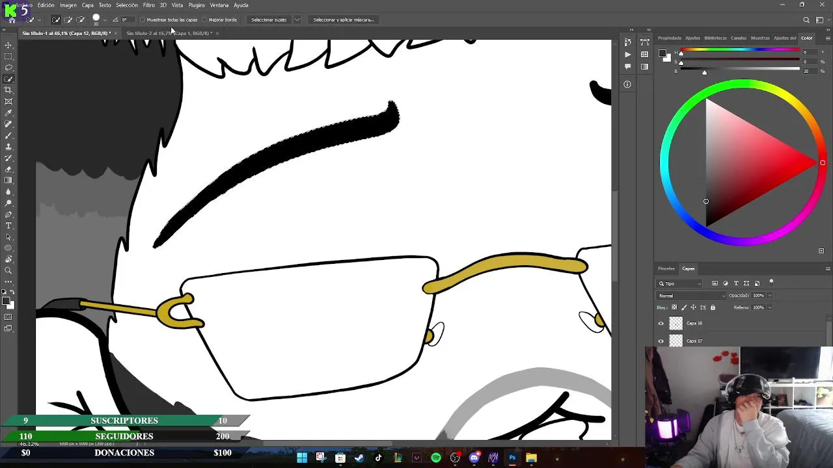Open Spotify from the taskbar
833x468 pixels.
click(436, 458)
